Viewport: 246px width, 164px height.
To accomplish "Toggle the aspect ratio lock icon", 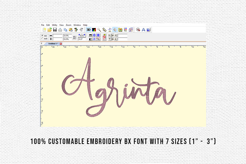I will (74, 37).
